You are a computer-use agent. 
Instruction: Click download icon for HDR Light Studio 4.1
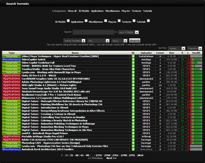coord(133,85)
